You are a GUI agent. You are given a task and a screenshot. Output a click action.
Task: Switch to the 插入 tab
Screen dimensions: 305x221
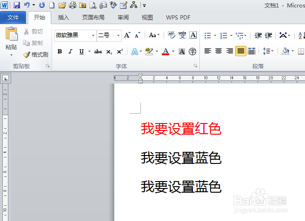coord(64,18)
